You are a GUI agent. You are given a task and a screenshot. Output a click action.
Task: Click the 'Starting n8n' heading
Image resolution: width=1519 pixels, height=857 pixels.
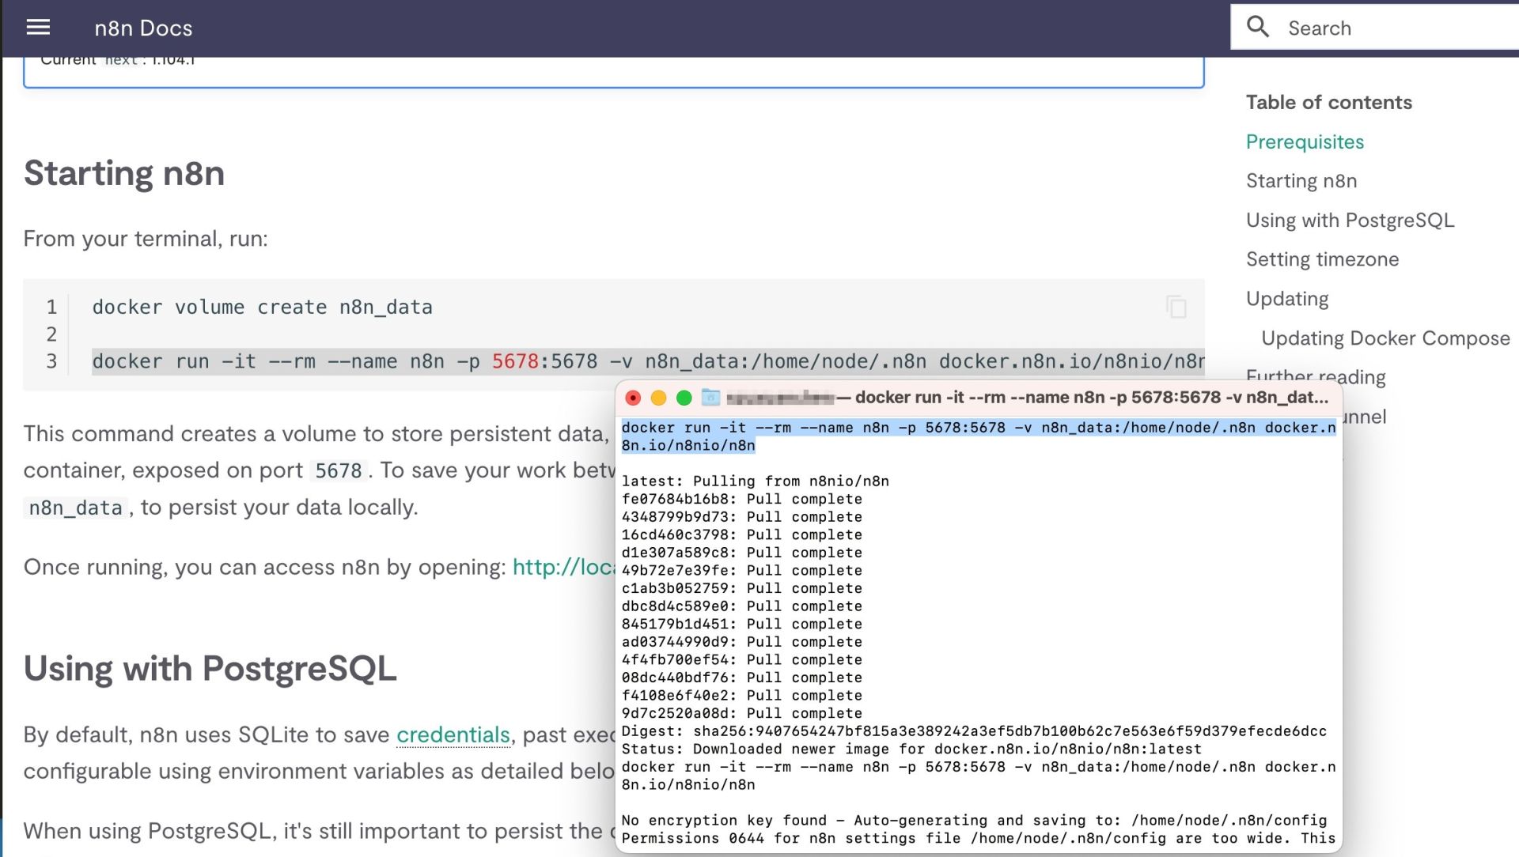124,173
